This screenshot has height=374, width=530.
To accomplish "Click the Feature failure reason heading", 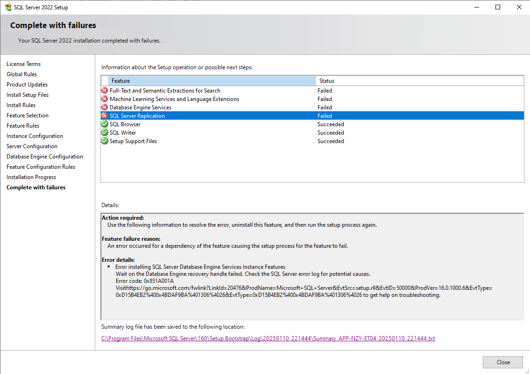I will tap(131, 239).
